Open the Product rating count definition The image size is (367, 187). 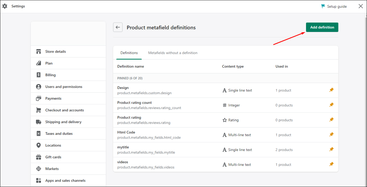coord(226,105)
